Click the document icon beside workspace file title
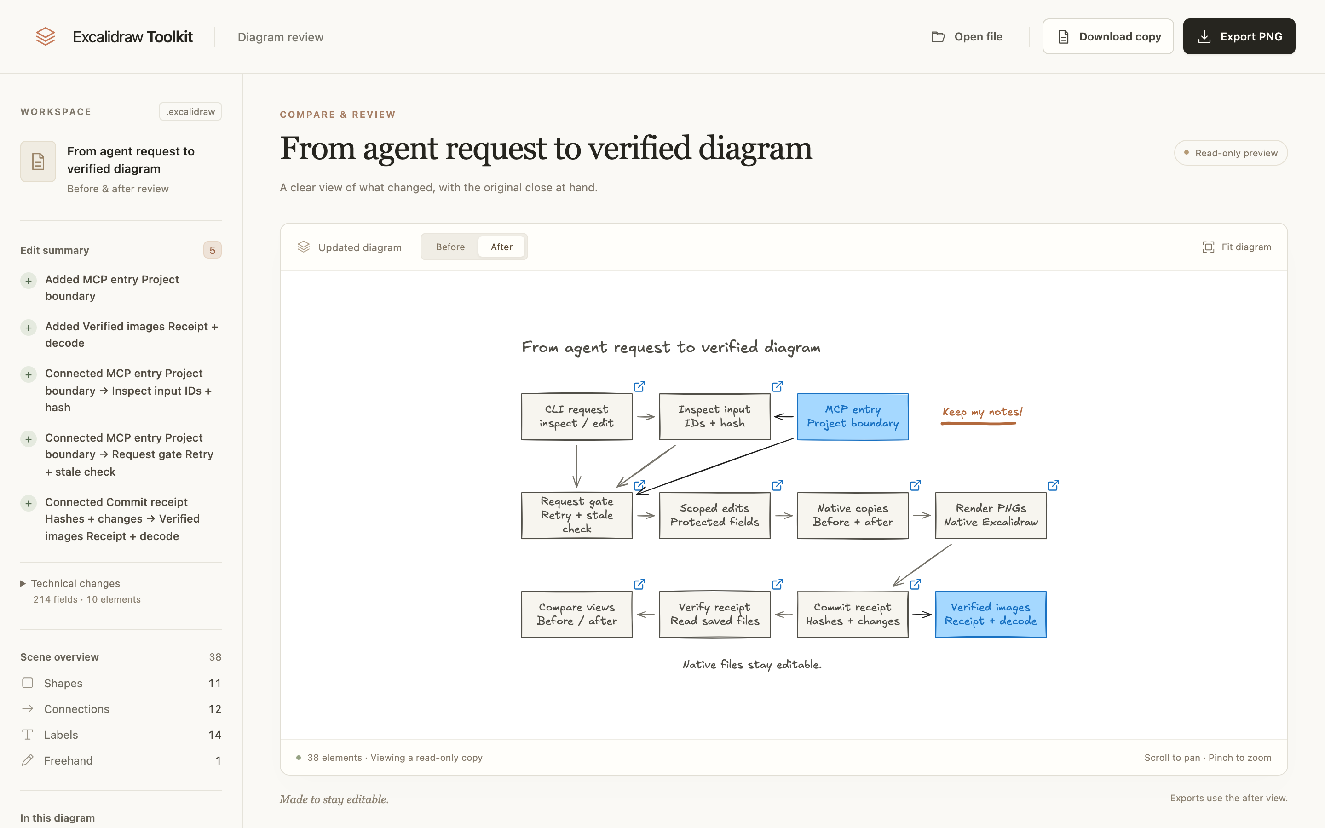The height and width of the screenshot is (828, 1325). [38, 161]
